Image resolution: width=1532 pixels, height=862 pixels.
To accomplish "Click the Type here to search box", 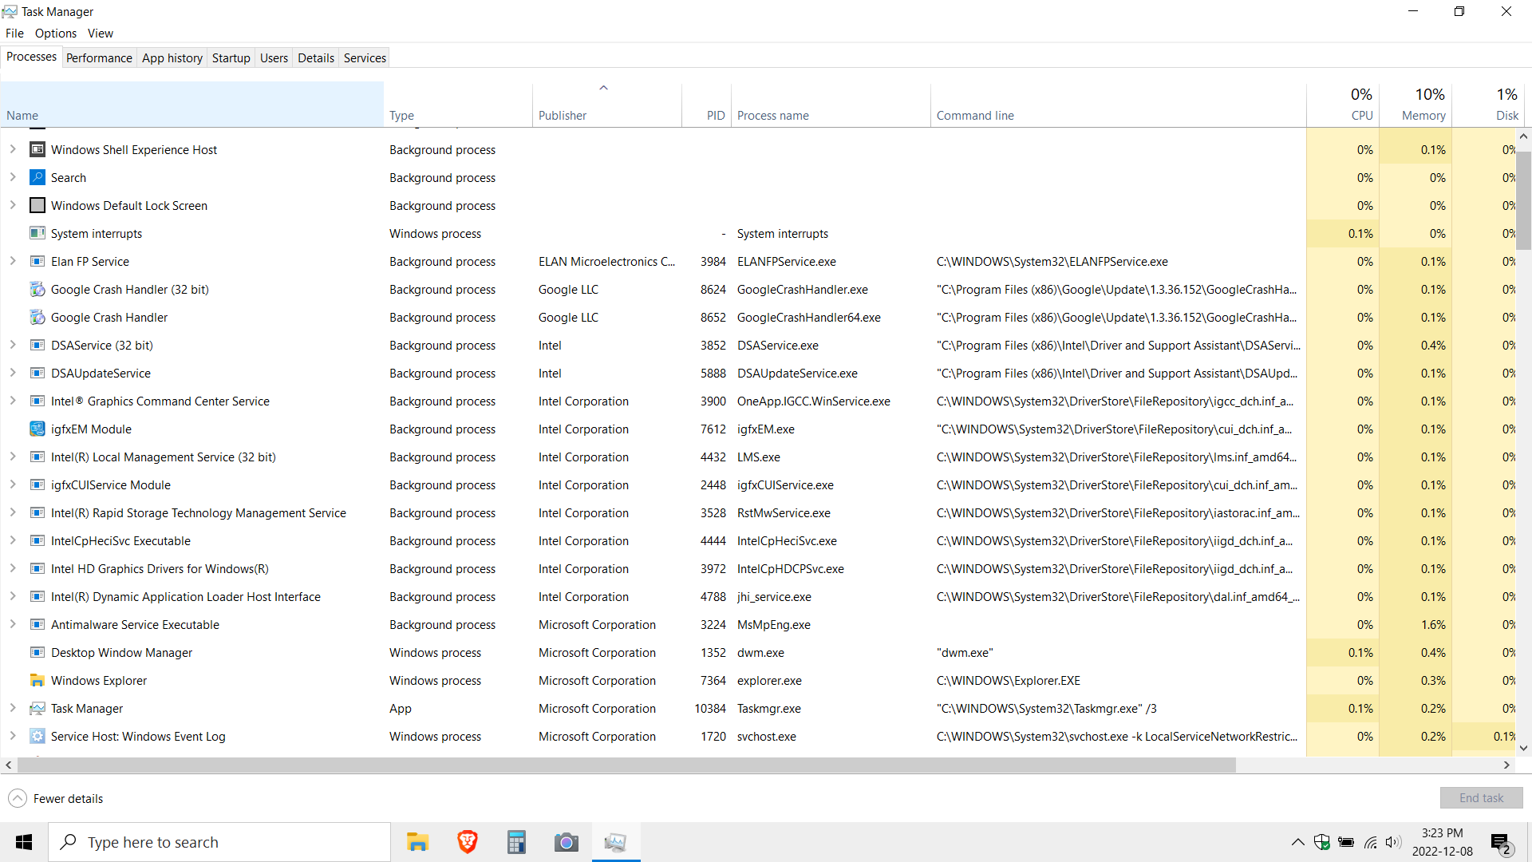I will tap(219, 842).
